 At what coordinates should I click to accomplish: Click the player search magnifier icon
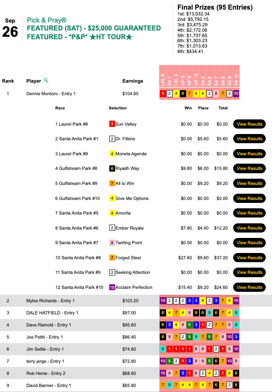pos(46,80)
